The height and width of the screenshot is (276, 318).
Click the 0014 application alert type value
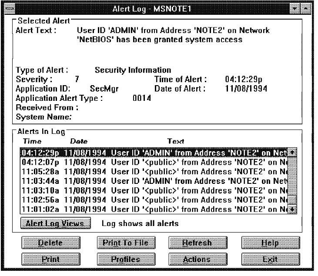click(142, 98)
